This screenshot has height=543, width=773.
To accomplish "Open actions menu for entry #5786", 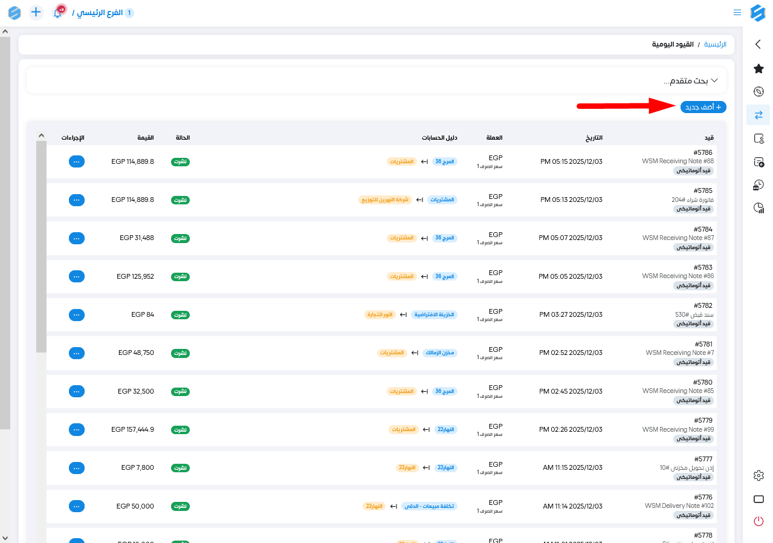I will coord(76,161).
